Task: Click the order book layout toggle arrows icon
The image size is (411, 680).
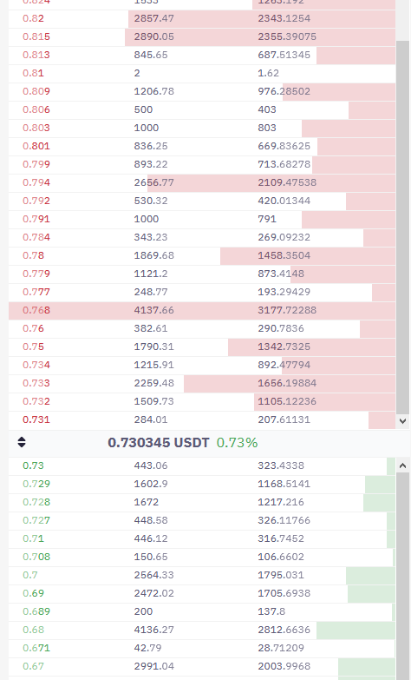Action: 22,442
